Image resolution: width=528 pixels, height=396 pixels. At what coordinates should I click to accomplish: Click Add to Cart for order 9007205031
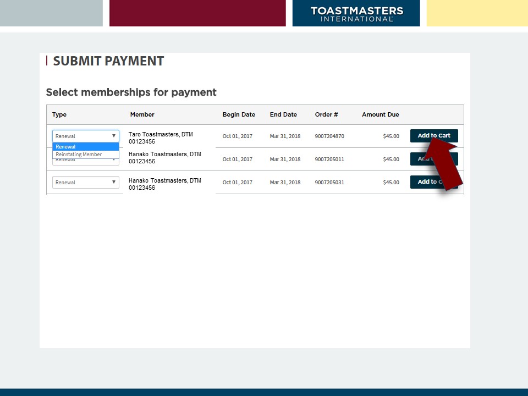coord(422,182)
